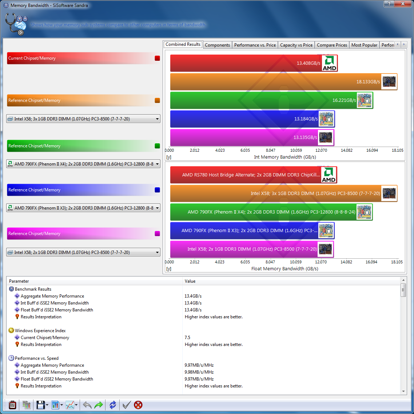Select the Float Buff'd iSSE2 9.97MB/s/MHz row
Image resolution: width=414 pixels, height=414 pixels.
[x=203, y=379]
